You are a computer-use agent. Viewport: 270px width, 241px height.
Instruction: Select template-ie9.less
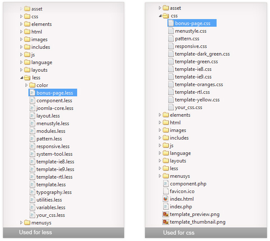tap(52, 169)
